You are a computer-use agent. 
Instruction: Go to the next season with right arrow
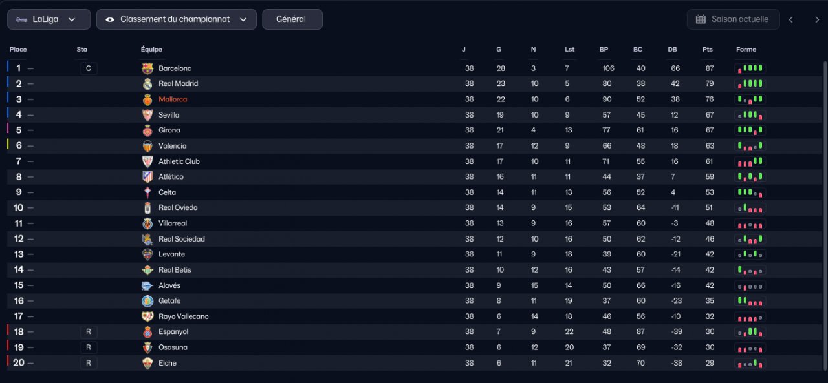tap(817, 19)
